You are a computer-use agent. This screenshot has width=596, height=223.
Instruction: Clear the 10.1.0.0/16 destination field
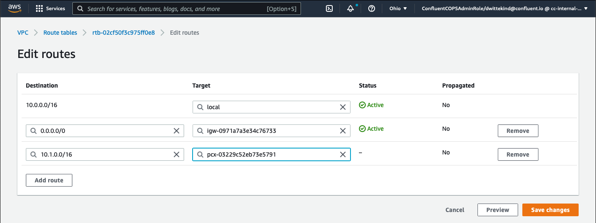[177, 154]
